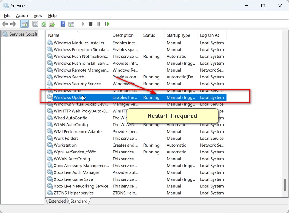Click the Workstation service gear icon
The width and height of the screenshot is (289, 213).
[50, 145]
